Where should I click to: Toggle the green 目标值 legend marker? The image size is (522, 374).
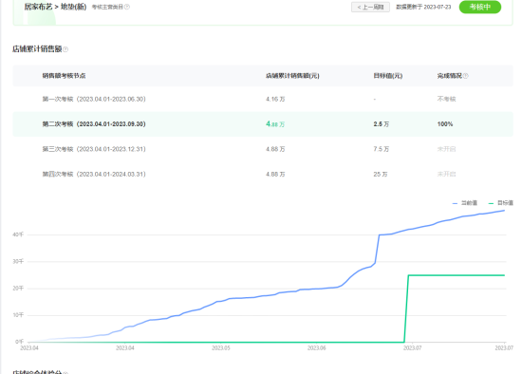point(491,203)
